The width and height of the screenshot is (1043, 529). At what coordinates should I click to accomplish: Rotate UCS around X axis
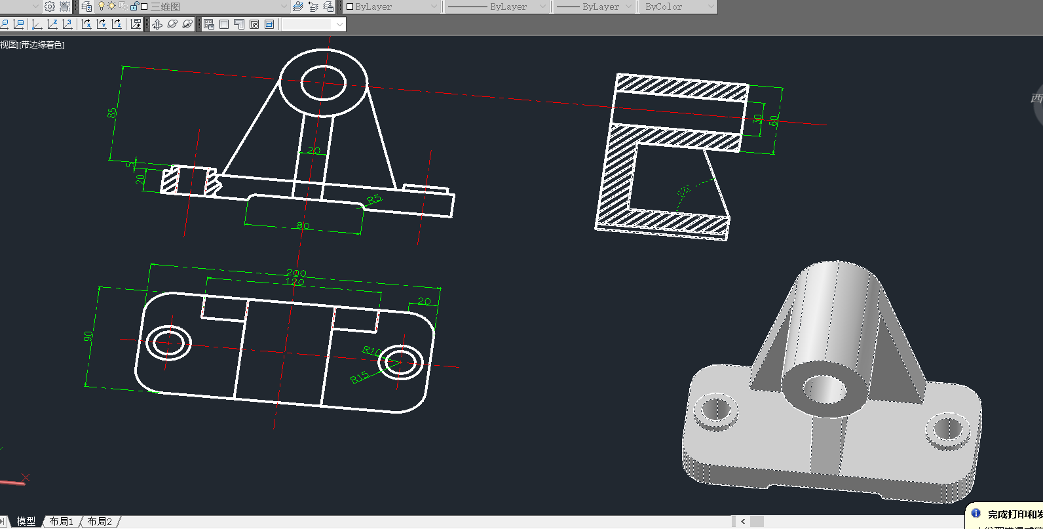[x=86, y=24]
